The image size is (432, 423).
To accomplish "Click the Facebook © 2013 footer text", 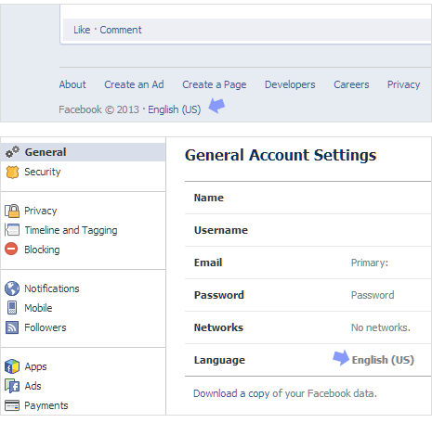I will click(98, 109).
